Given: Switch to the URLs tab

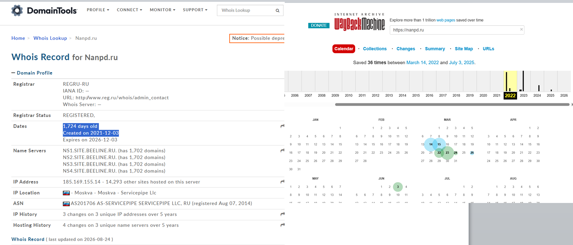Looking at the screenshot, I should pos(488,49).
